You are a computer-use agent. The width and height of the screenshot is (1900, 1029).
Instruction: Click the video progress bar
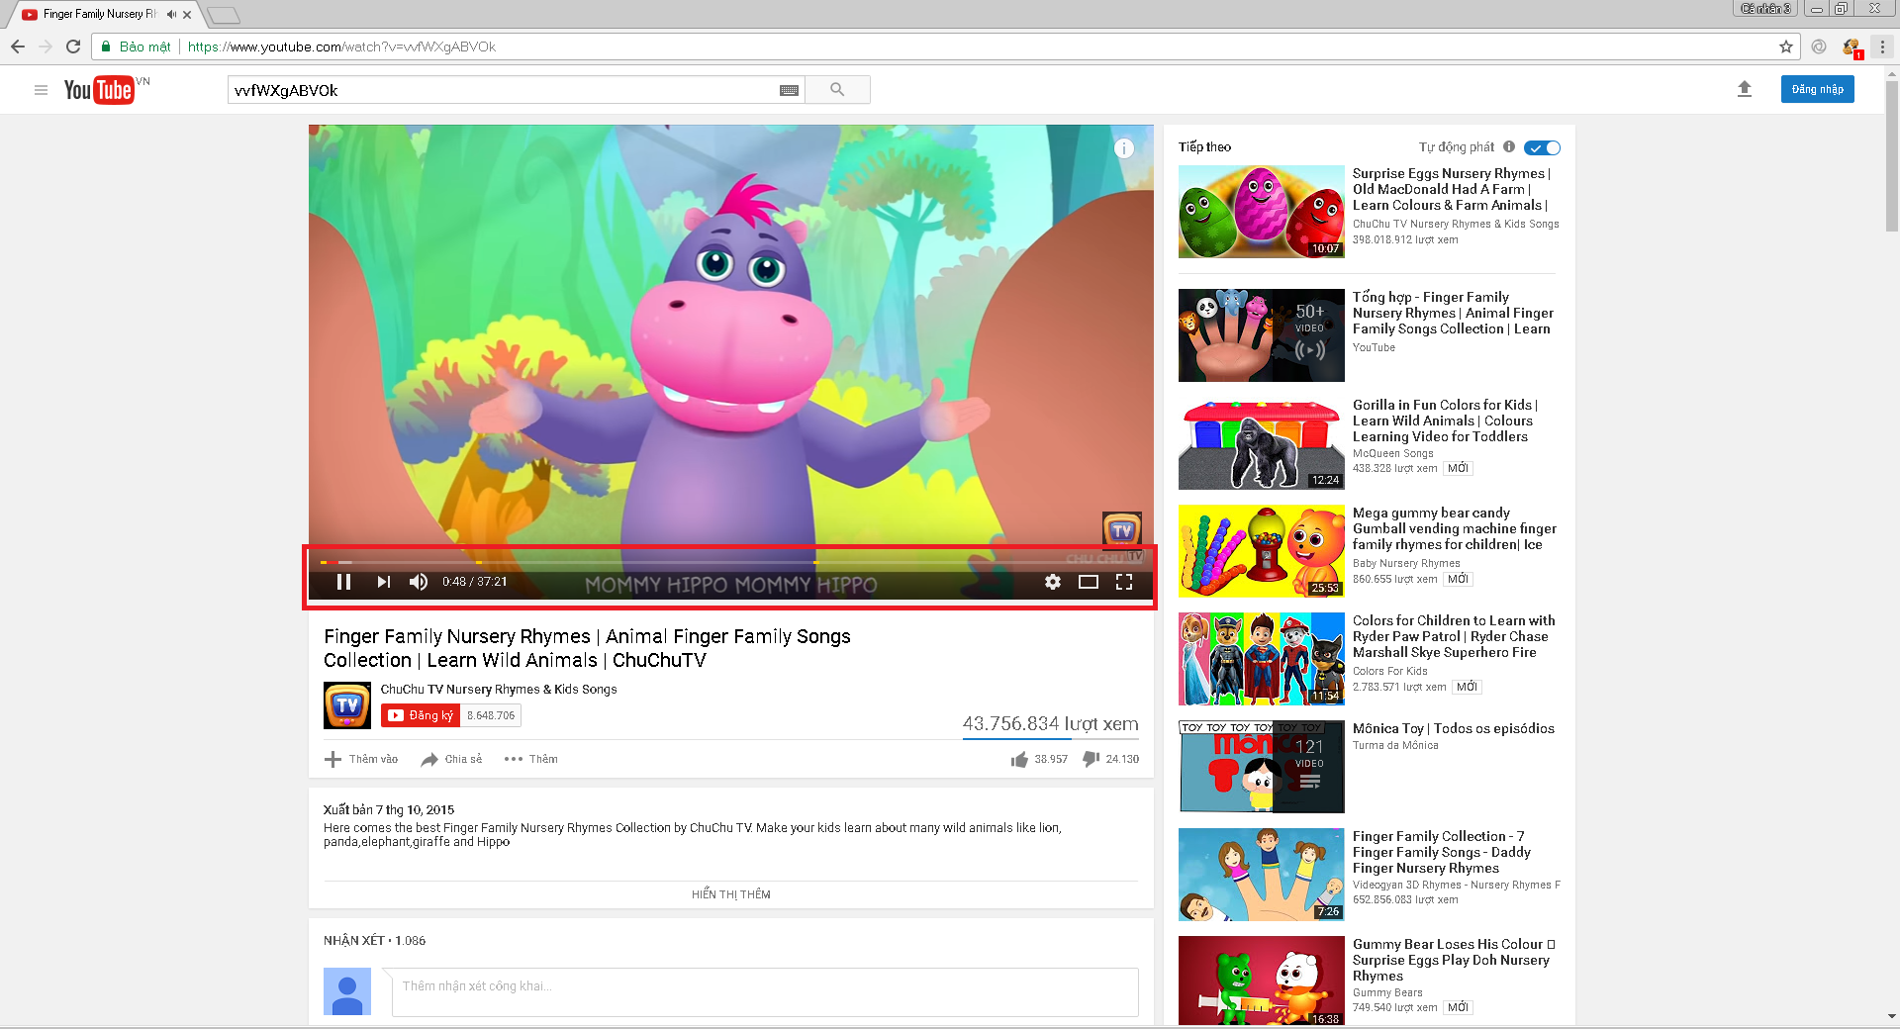(x=730, y=562)
